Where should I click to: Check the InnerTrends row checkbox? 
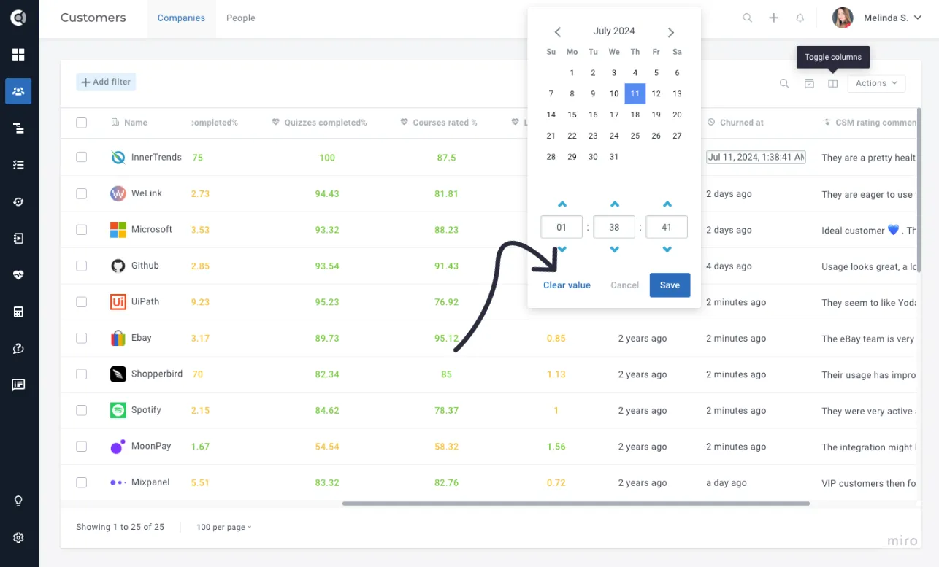click(x=81, y=157)
